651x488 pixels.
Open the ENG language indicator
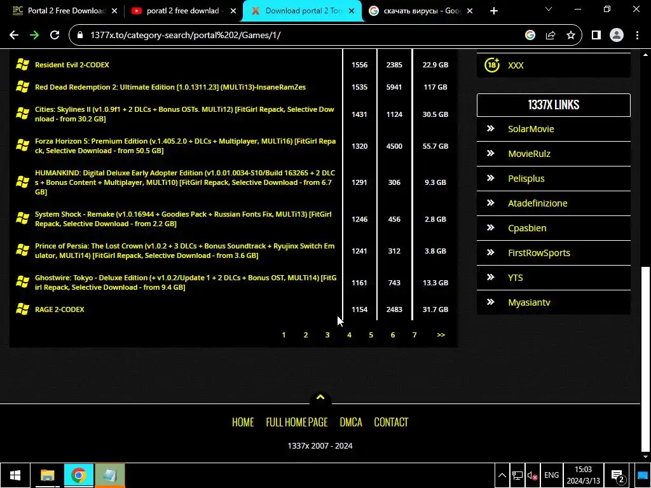[x=551, y=475]
